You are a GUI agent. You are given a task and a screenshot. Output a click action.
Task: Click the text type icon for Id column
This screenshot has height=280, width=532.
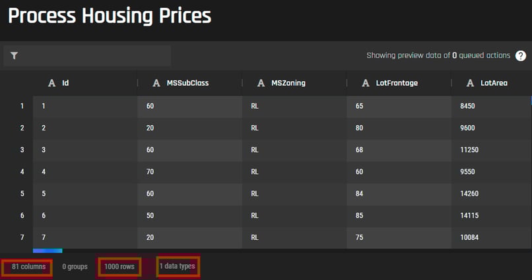pos(51,83)
